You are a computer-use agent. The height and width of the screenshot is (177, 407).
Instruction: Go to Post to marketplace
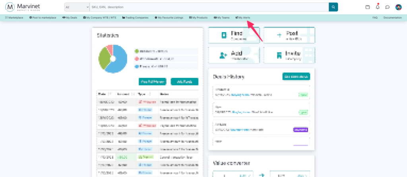tap(43, 18)
